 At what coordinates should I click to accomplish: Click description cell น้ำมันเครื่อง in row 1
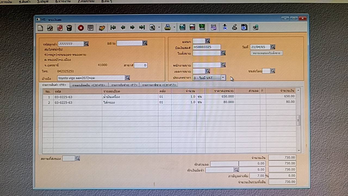(x=130, y=97)
